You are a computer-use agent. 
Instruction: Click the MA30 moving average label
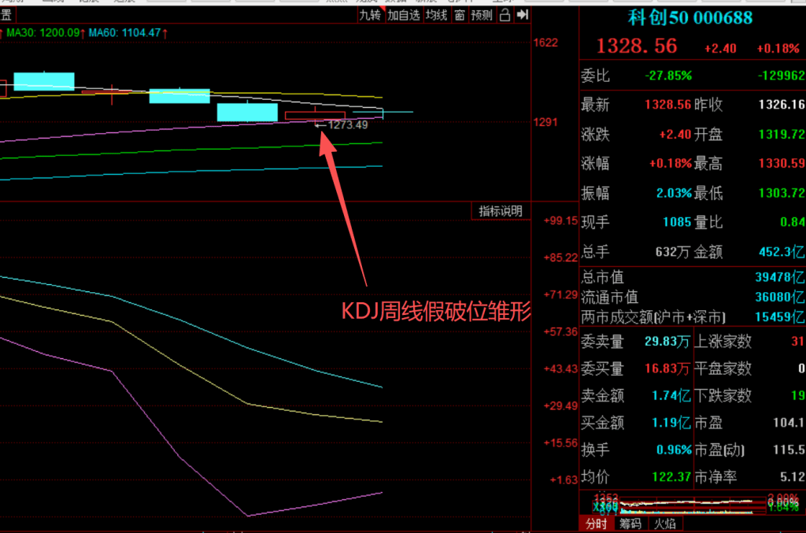tap(43, 33)
